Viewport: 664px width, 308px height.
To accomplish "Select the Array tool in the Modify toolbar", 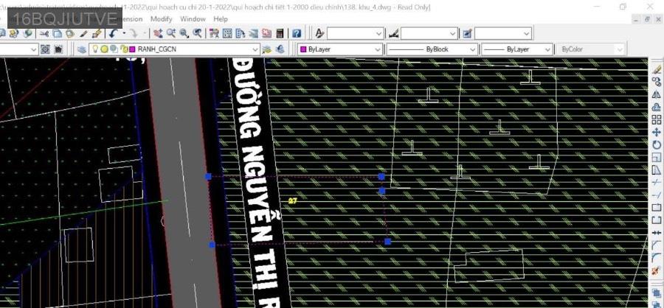I will coord(656,119).
